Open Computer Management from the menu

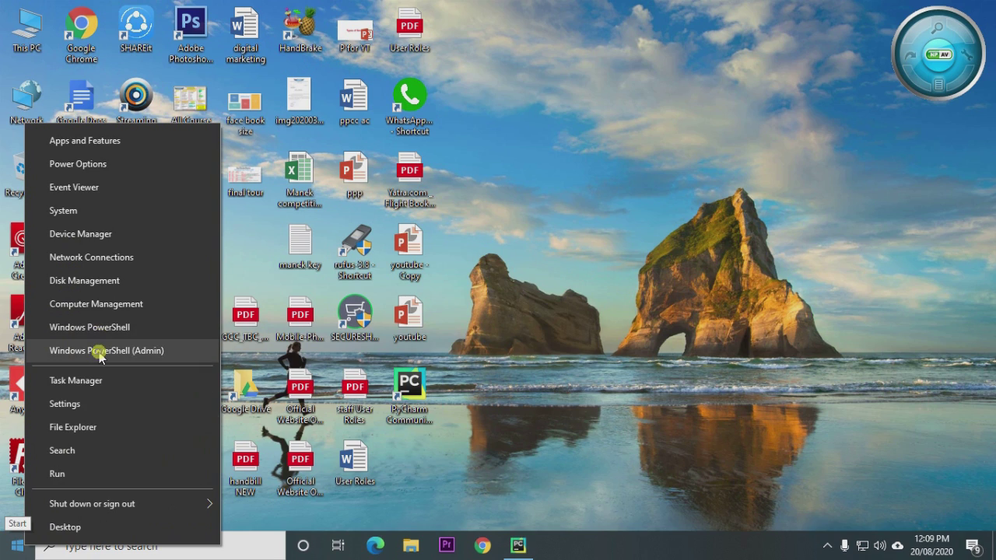click(123, 304)
